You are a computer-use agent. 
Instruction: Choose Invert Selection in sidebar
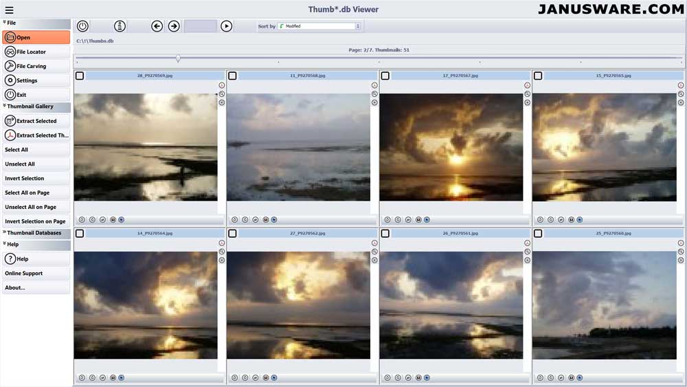[25, 178]
